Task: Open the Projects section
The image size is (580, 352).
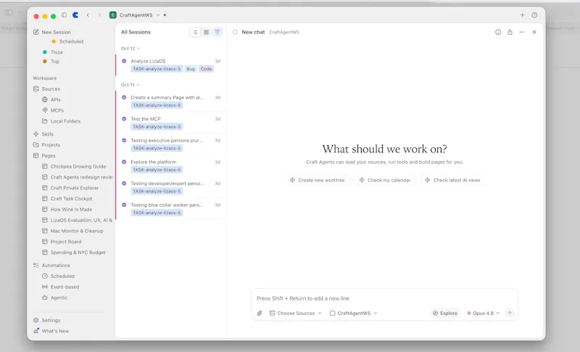Action: (x=46, y=144)
